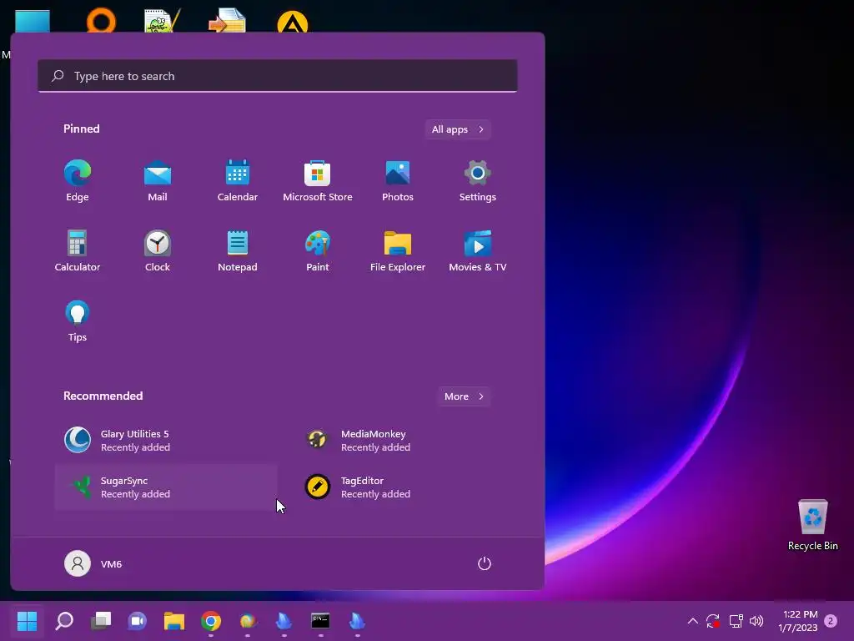Screen dimensions: 854x641
Task: Open the Calendar app
Action: click(238, 181)
